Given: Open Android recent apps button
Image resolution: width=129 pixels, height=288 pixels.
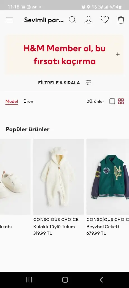Looking at the screenshot, I should coord(29,280).
